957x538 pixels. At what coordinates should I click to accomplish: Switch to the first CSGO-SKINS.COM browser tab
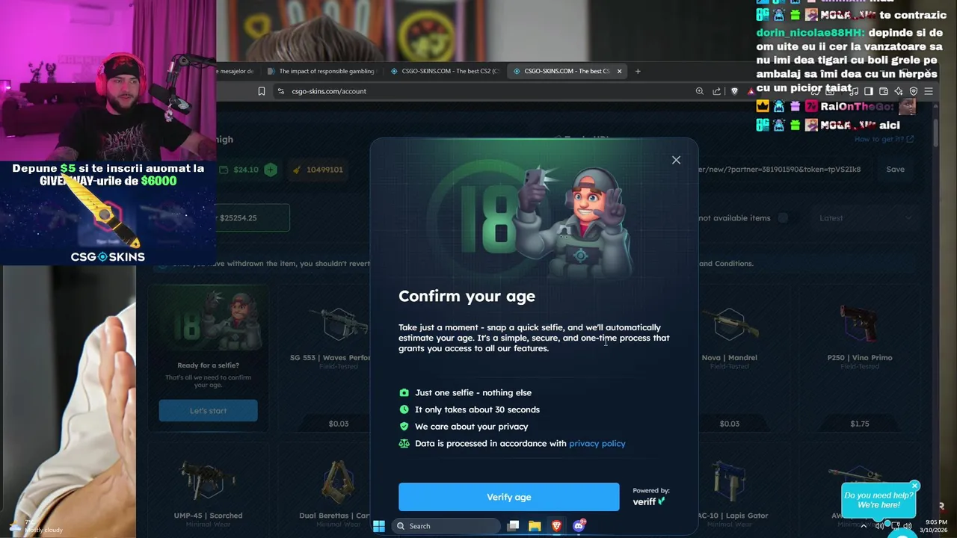(x=445, y=71)
